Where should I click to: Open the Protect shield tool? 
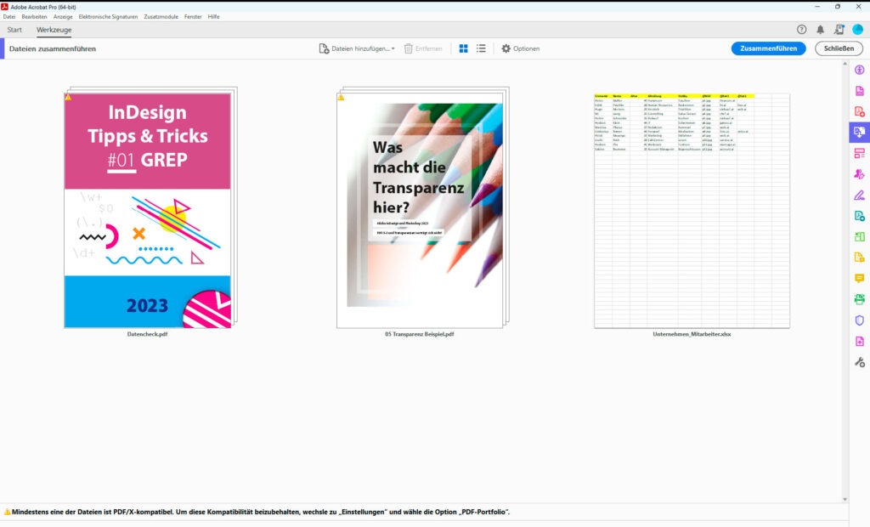tap(860, 320)
